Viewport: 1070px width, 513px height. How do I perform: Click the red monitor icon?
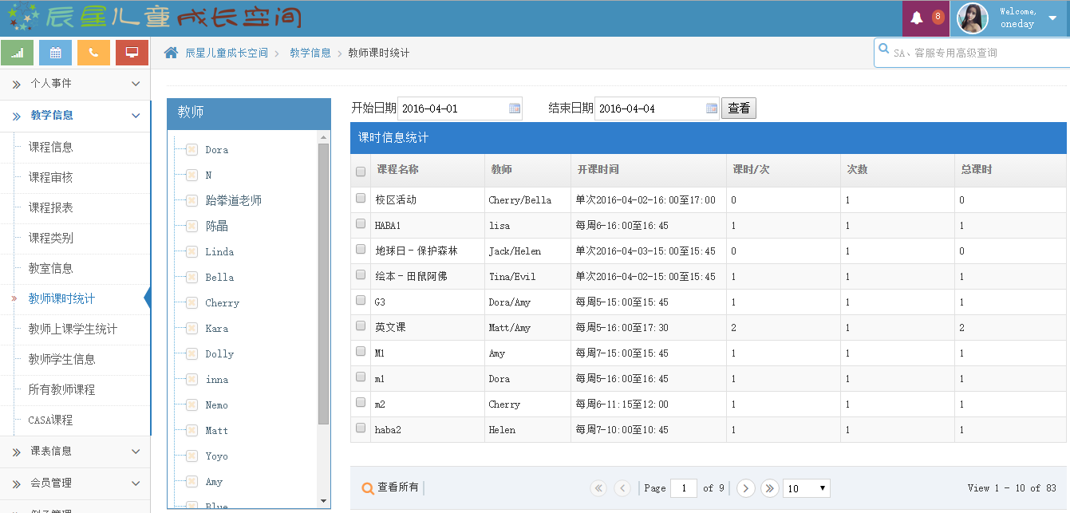click(x=132, y=52)
